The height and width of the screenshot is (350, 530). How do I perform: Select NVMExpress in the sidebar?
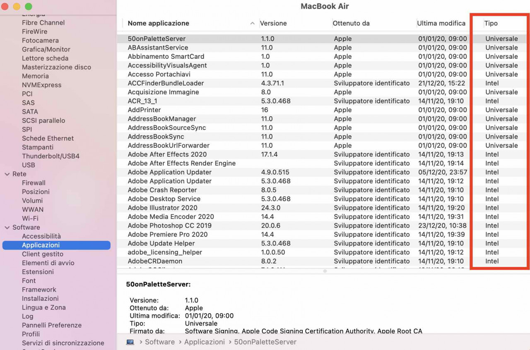tap(41, 85)
